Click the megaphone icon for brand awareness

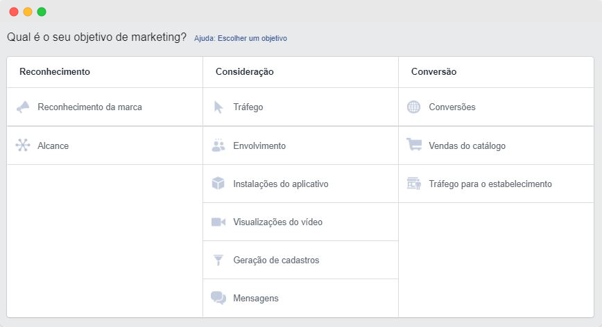[23, 107]
